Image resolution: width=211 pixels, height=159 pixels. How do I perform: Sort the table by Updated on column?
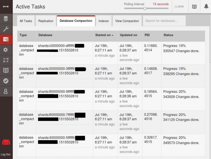pos(128,35)
